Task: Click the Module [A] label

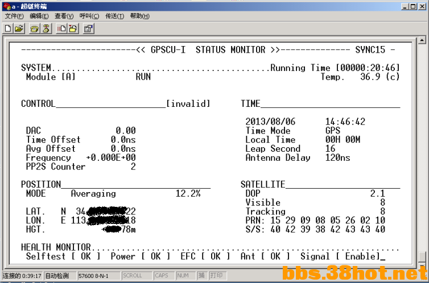Action: click(x=50, y=77)
